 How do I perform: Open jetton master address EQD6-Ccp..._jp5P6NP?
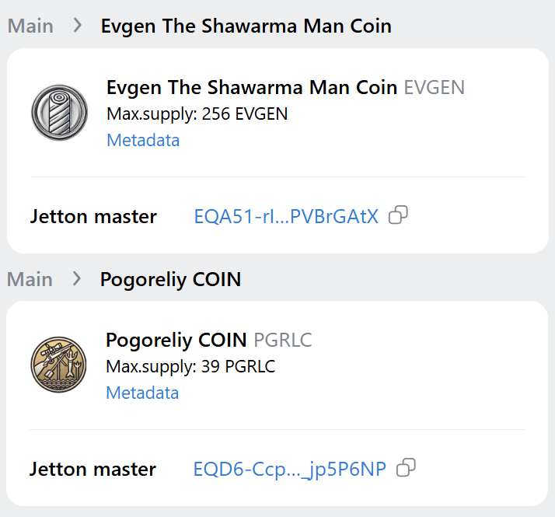point(289,470)
